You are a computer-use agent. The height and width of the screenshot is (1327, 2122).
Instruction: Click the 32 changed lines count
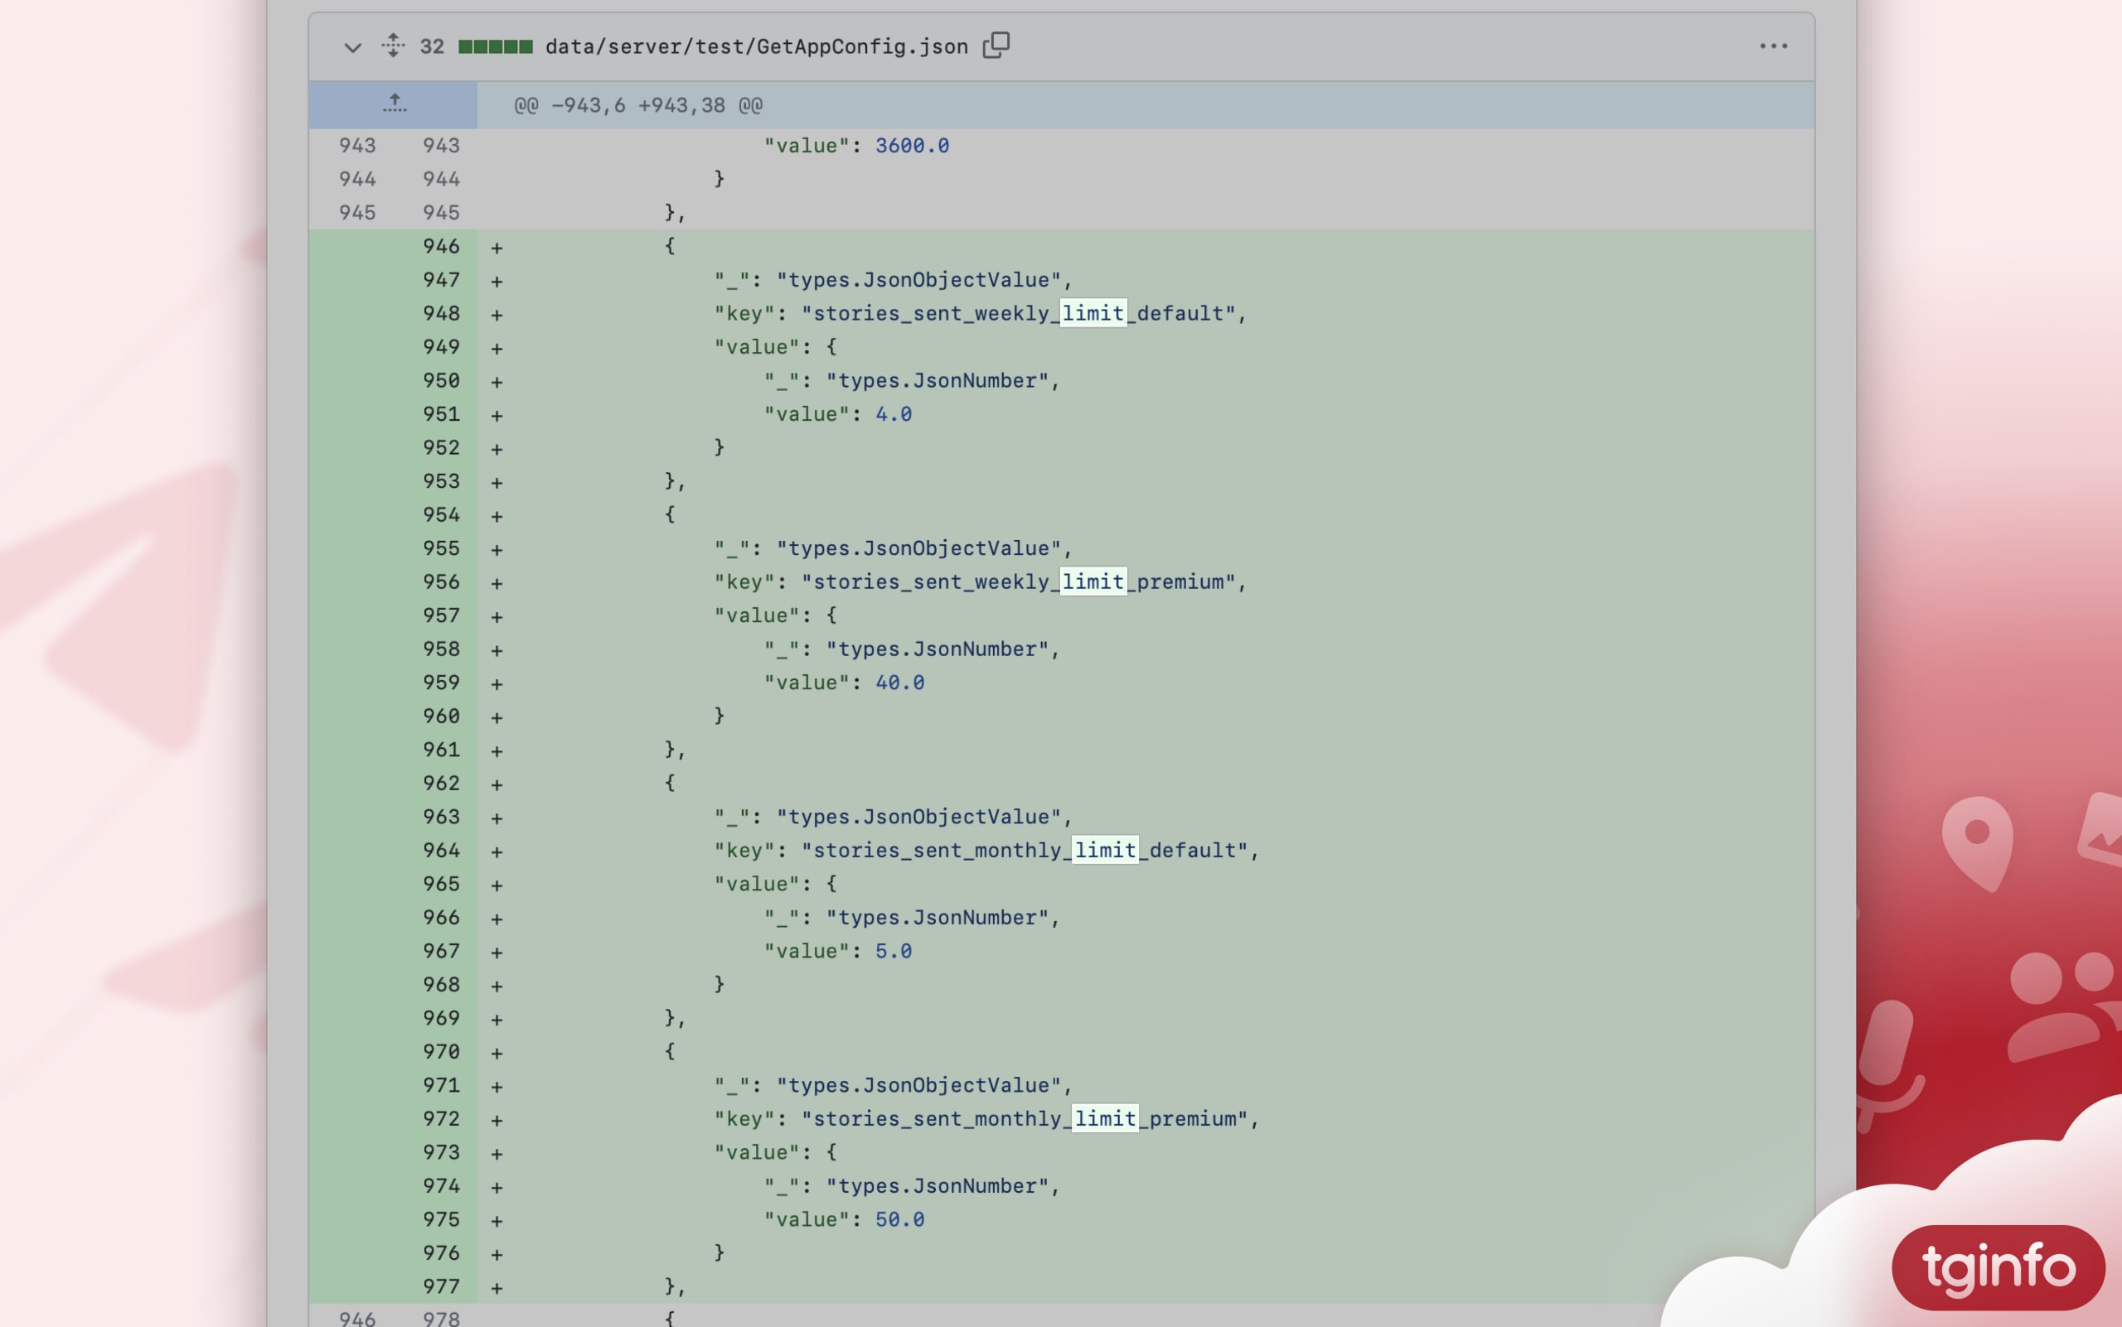point(431,47)
